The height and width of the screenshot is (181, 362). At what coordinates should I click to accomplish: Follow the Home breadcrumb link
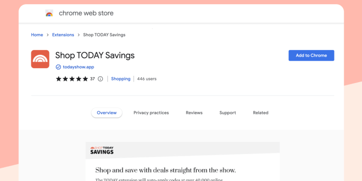[x=37, y=35]
